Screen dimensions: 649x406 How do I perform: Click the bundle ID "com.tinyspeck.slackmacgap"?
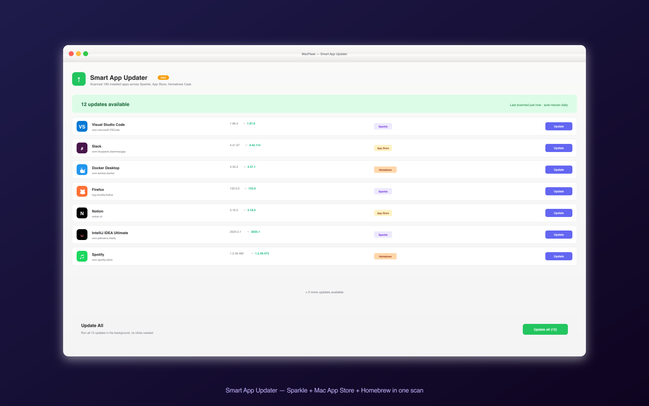tap(109, 152)
